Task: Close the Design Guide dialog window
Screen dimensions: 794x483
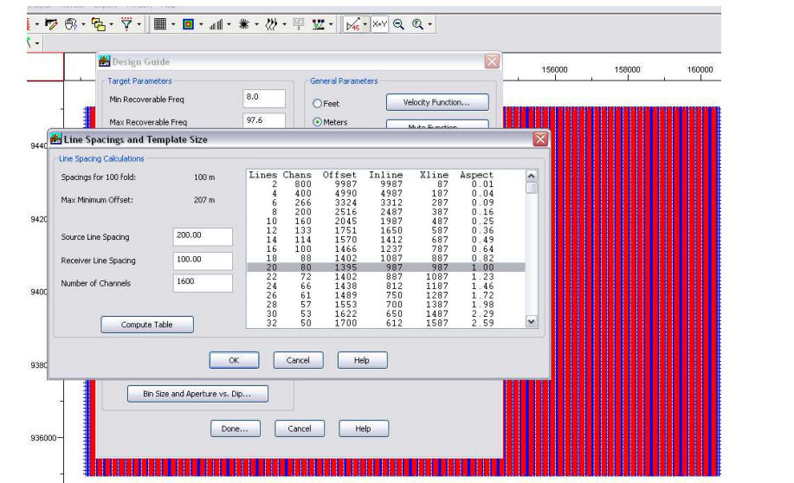Action: pos(492,61)
